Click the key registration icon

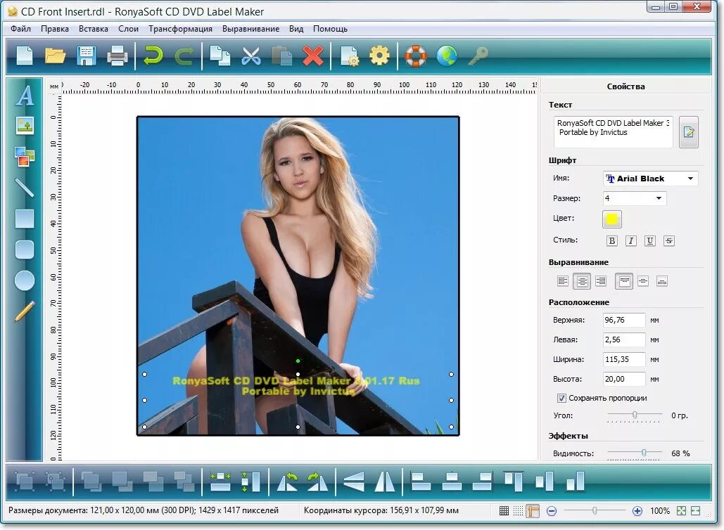click(x=478, y=56)
